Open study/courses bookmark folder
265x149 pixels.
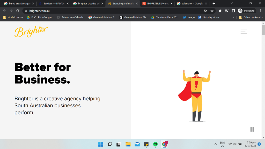pos(13,17)
